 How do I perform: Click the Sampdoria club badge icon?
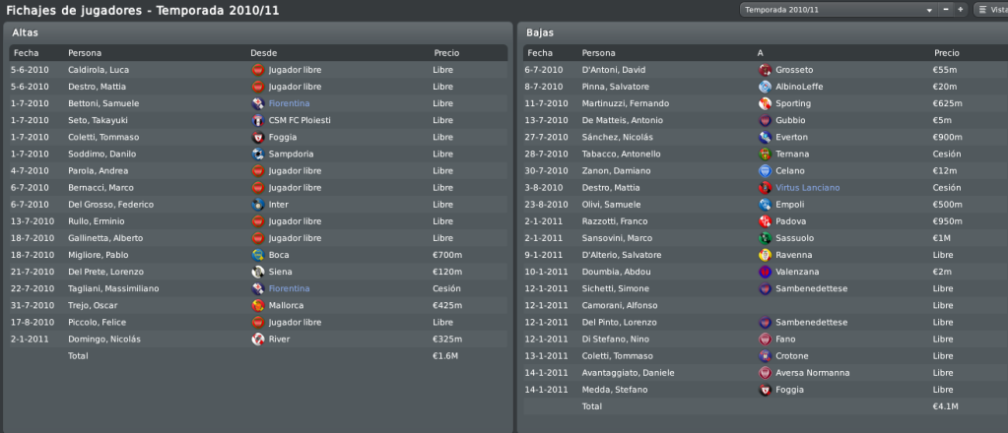click(x=258, y=155)
